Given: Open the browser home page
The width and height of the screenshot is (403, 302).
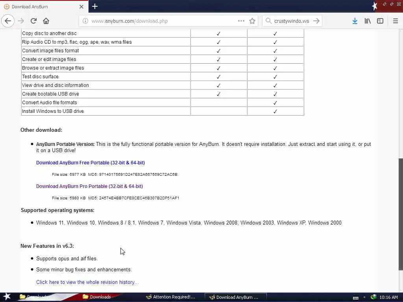Looking at the screenshot, I should click(x=46, y=21).
